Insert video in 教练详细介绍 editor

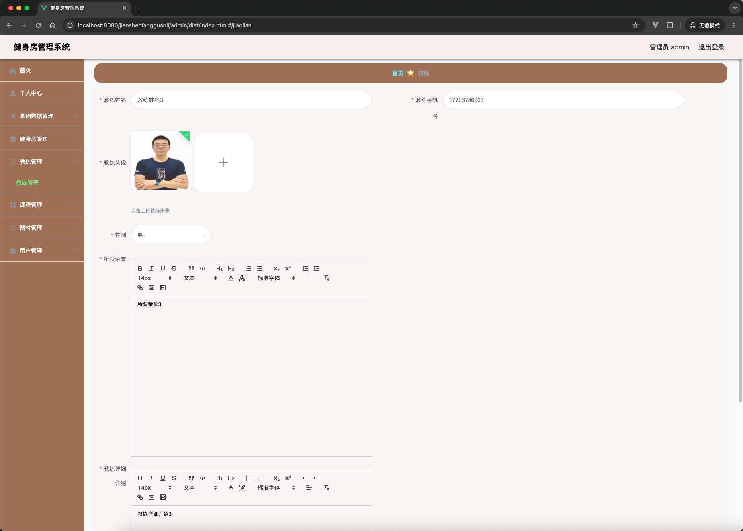click(163, 497)
